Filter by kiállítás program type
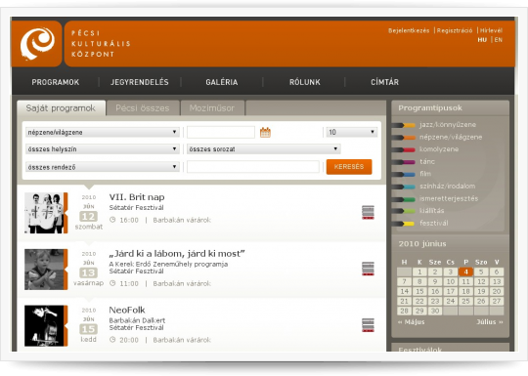 pyautogui.click(x=432, y=211)
